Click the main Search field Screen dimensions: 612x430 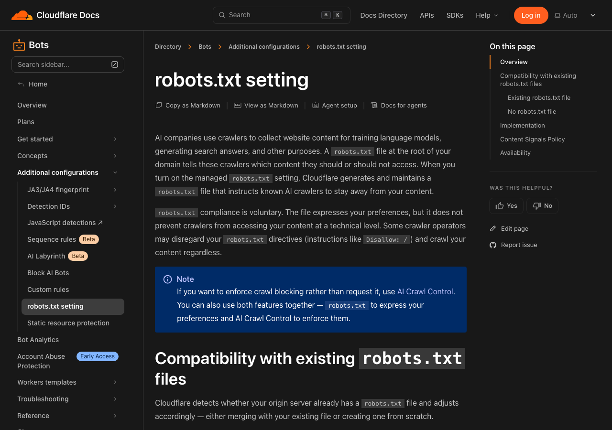click(281, 15)
